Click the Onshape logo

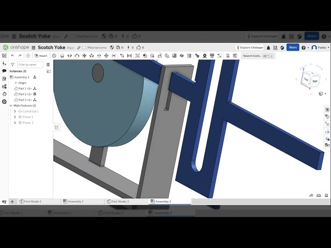pos(16,48)
